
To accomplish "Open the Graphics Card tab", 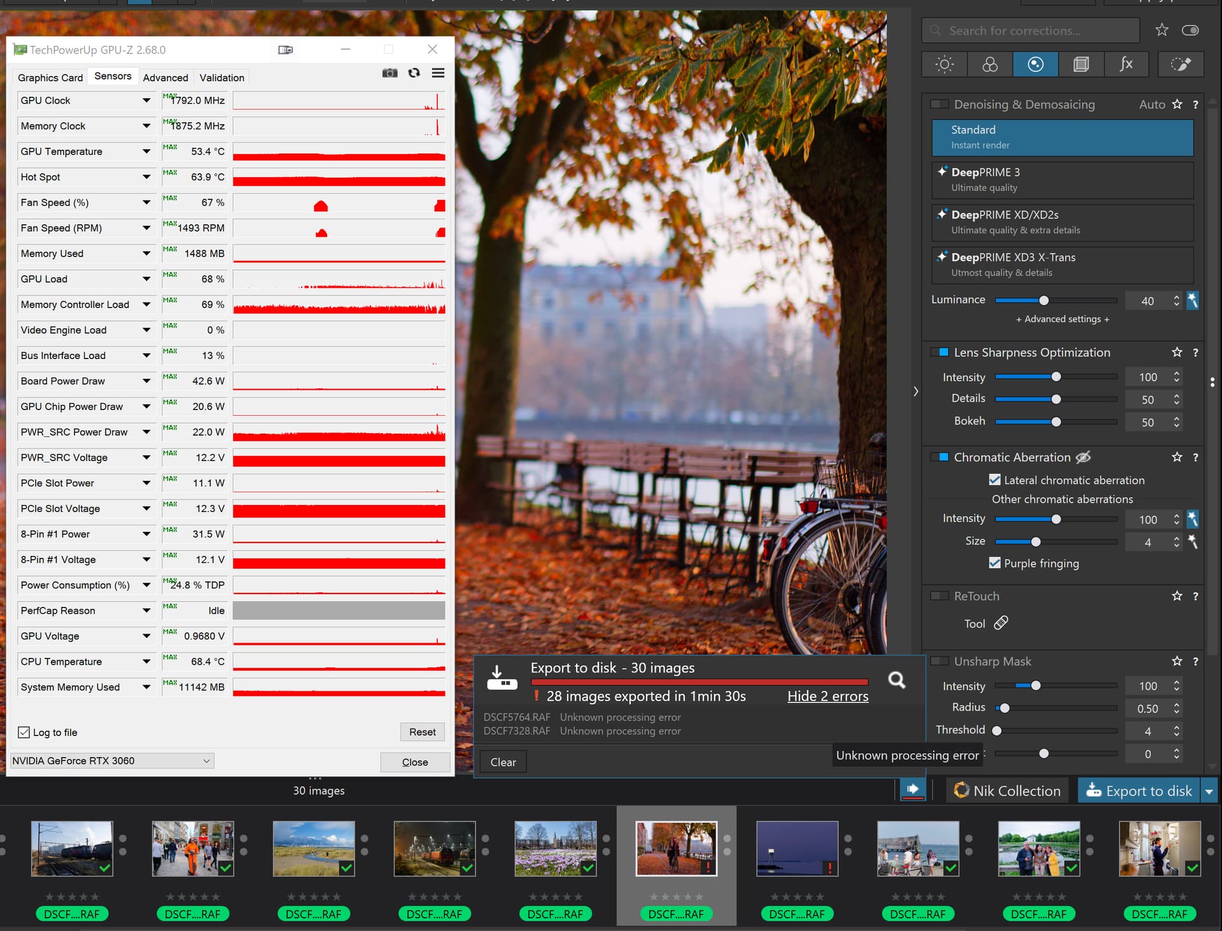I will pyautogui.click(x=50, y=78).
